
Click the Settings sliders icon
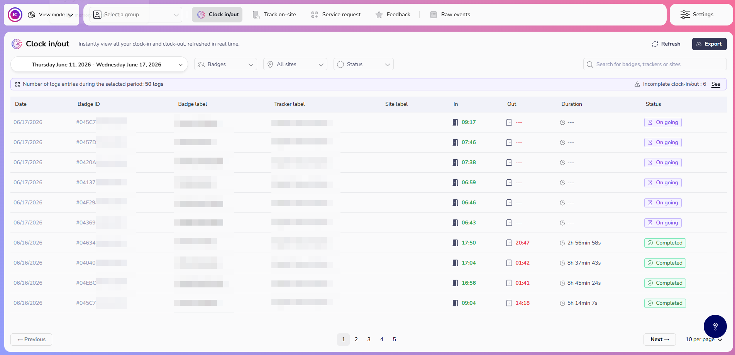pos(685,15)
